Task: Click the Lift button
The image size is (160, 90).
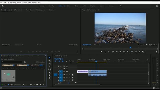Action: 132,52
